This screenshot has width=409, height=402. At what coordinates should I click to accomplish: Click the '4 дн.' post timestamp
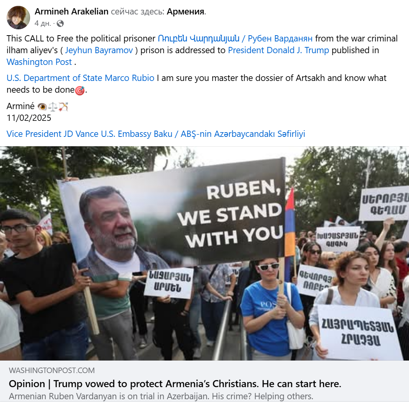[43, 23]
